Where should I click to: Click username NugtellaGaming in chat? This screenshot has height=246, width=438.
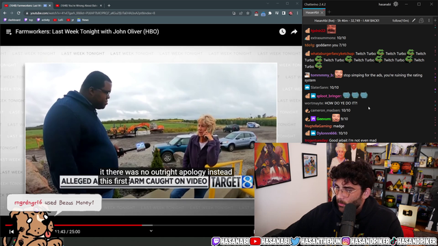coord(318,126)
